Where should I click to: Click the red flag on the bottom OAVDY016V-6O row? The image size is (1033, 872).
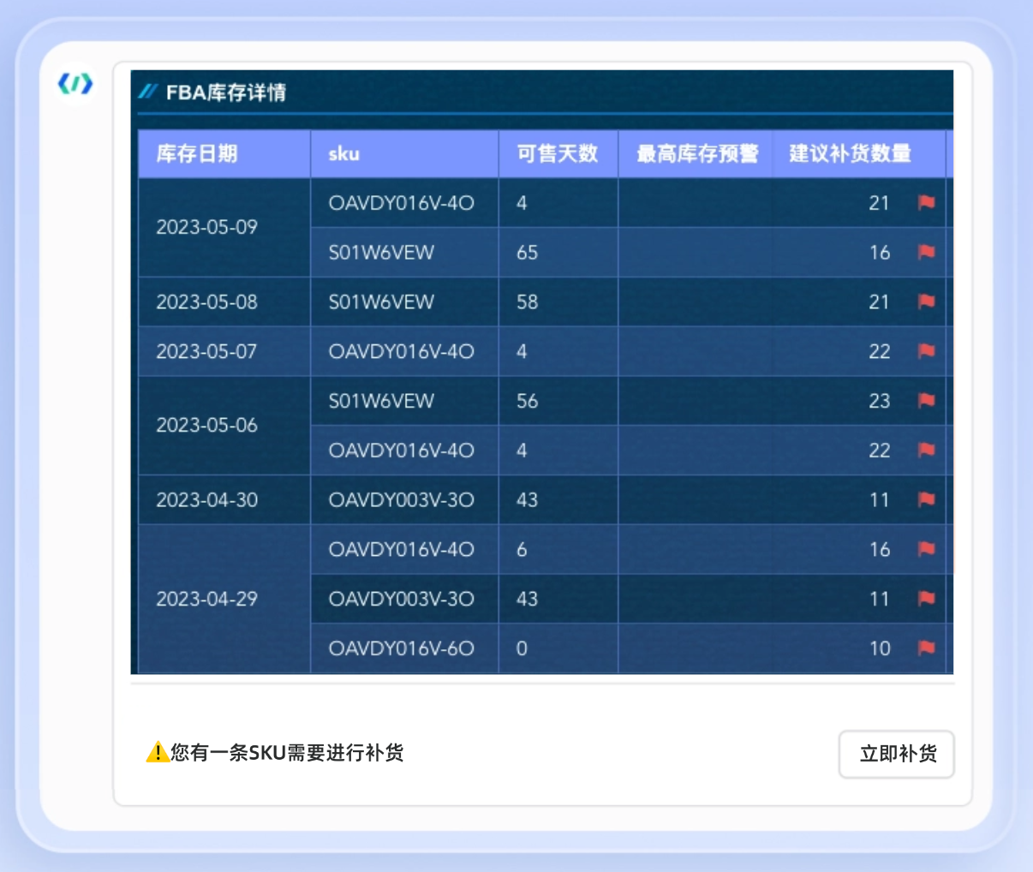[926, 648]
